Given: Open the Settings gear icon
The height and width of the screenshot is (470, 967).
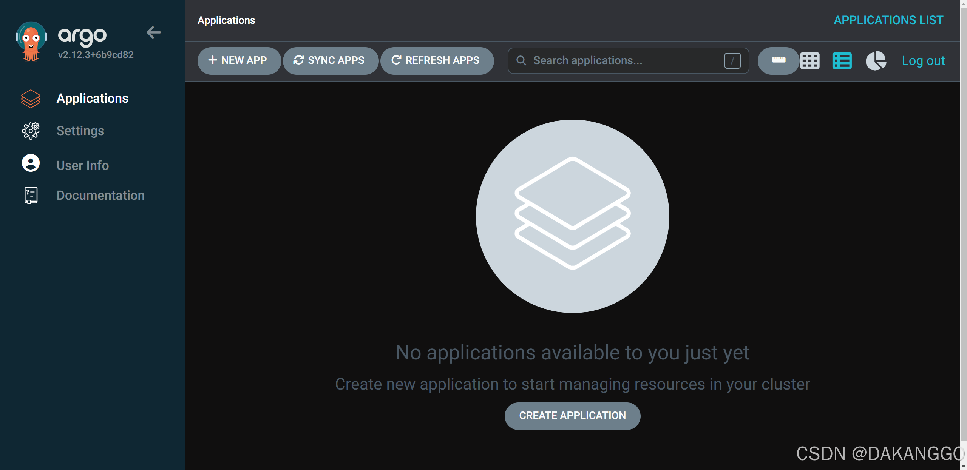Looking at the screenshot, I should click(31, 131).
